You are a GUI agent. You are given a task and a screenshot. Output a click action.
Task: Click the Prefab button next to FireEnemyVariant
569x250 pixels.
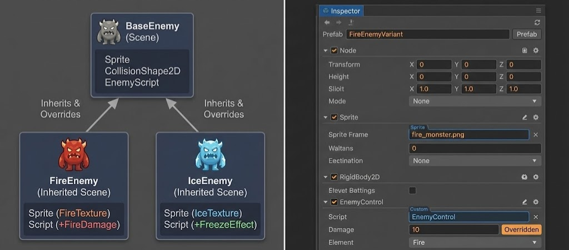(x=526, y=34)
